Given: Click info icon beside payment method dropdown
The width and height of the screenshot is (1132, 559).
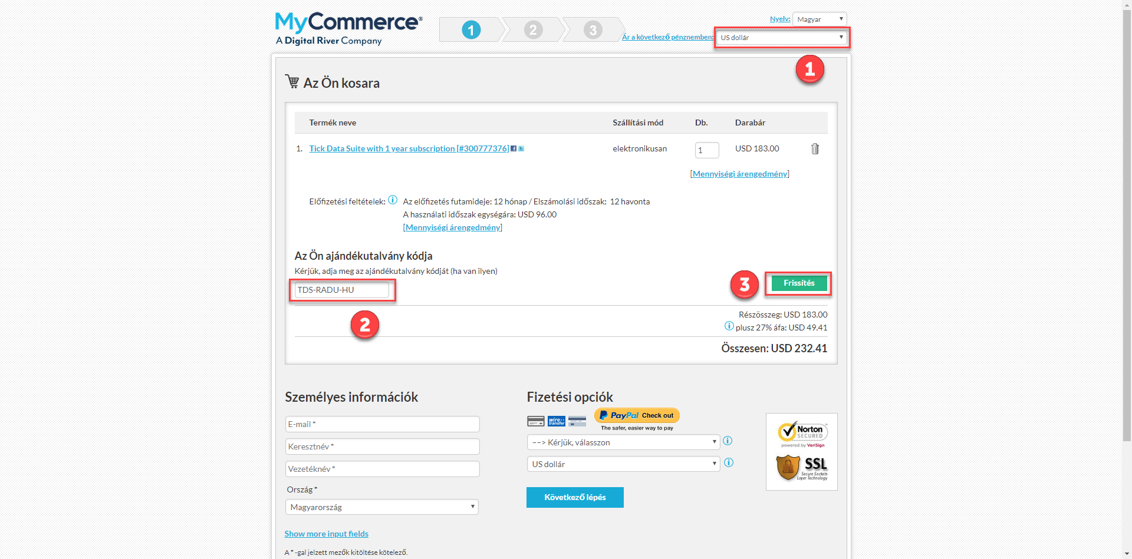Looking at the screenshot, I should coord(728,441).
